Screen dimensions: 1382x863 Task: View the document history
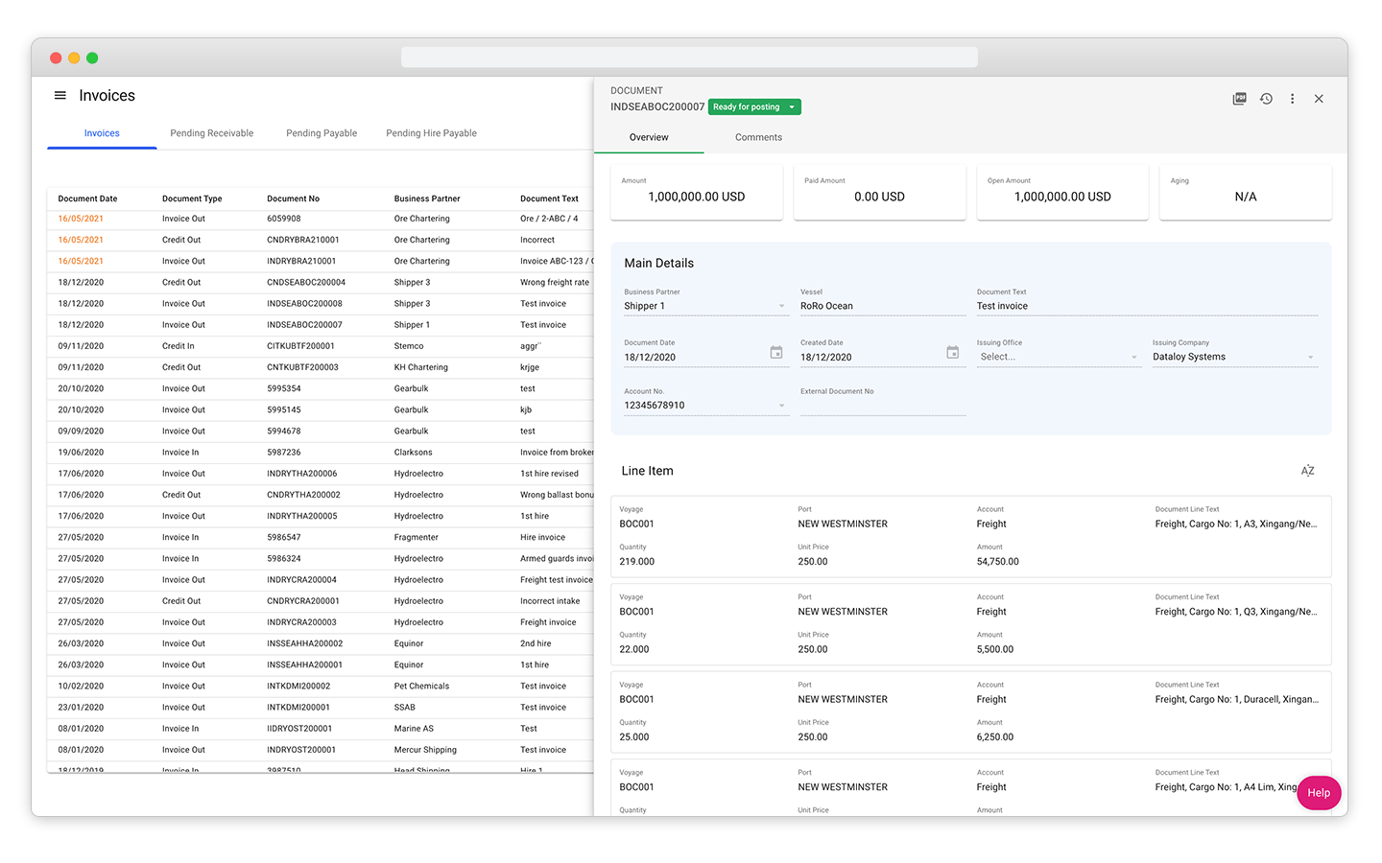click(1266, 99)
